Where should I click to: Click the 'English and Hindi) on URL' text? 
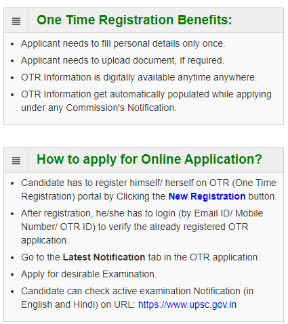click(78, 304)
